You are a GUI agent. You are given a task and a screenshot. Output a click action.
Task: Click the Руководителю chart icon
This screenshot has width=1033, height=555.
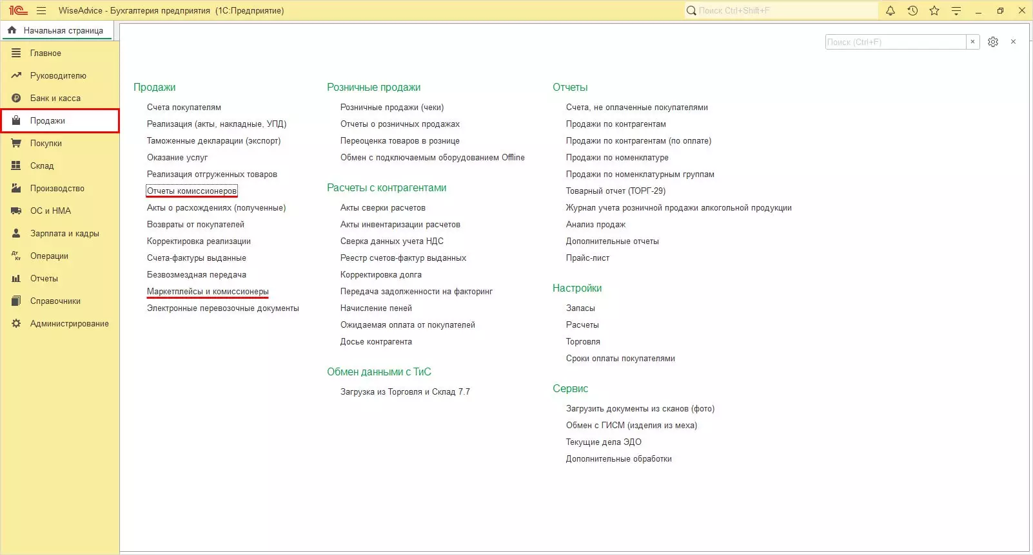[16, 75]
